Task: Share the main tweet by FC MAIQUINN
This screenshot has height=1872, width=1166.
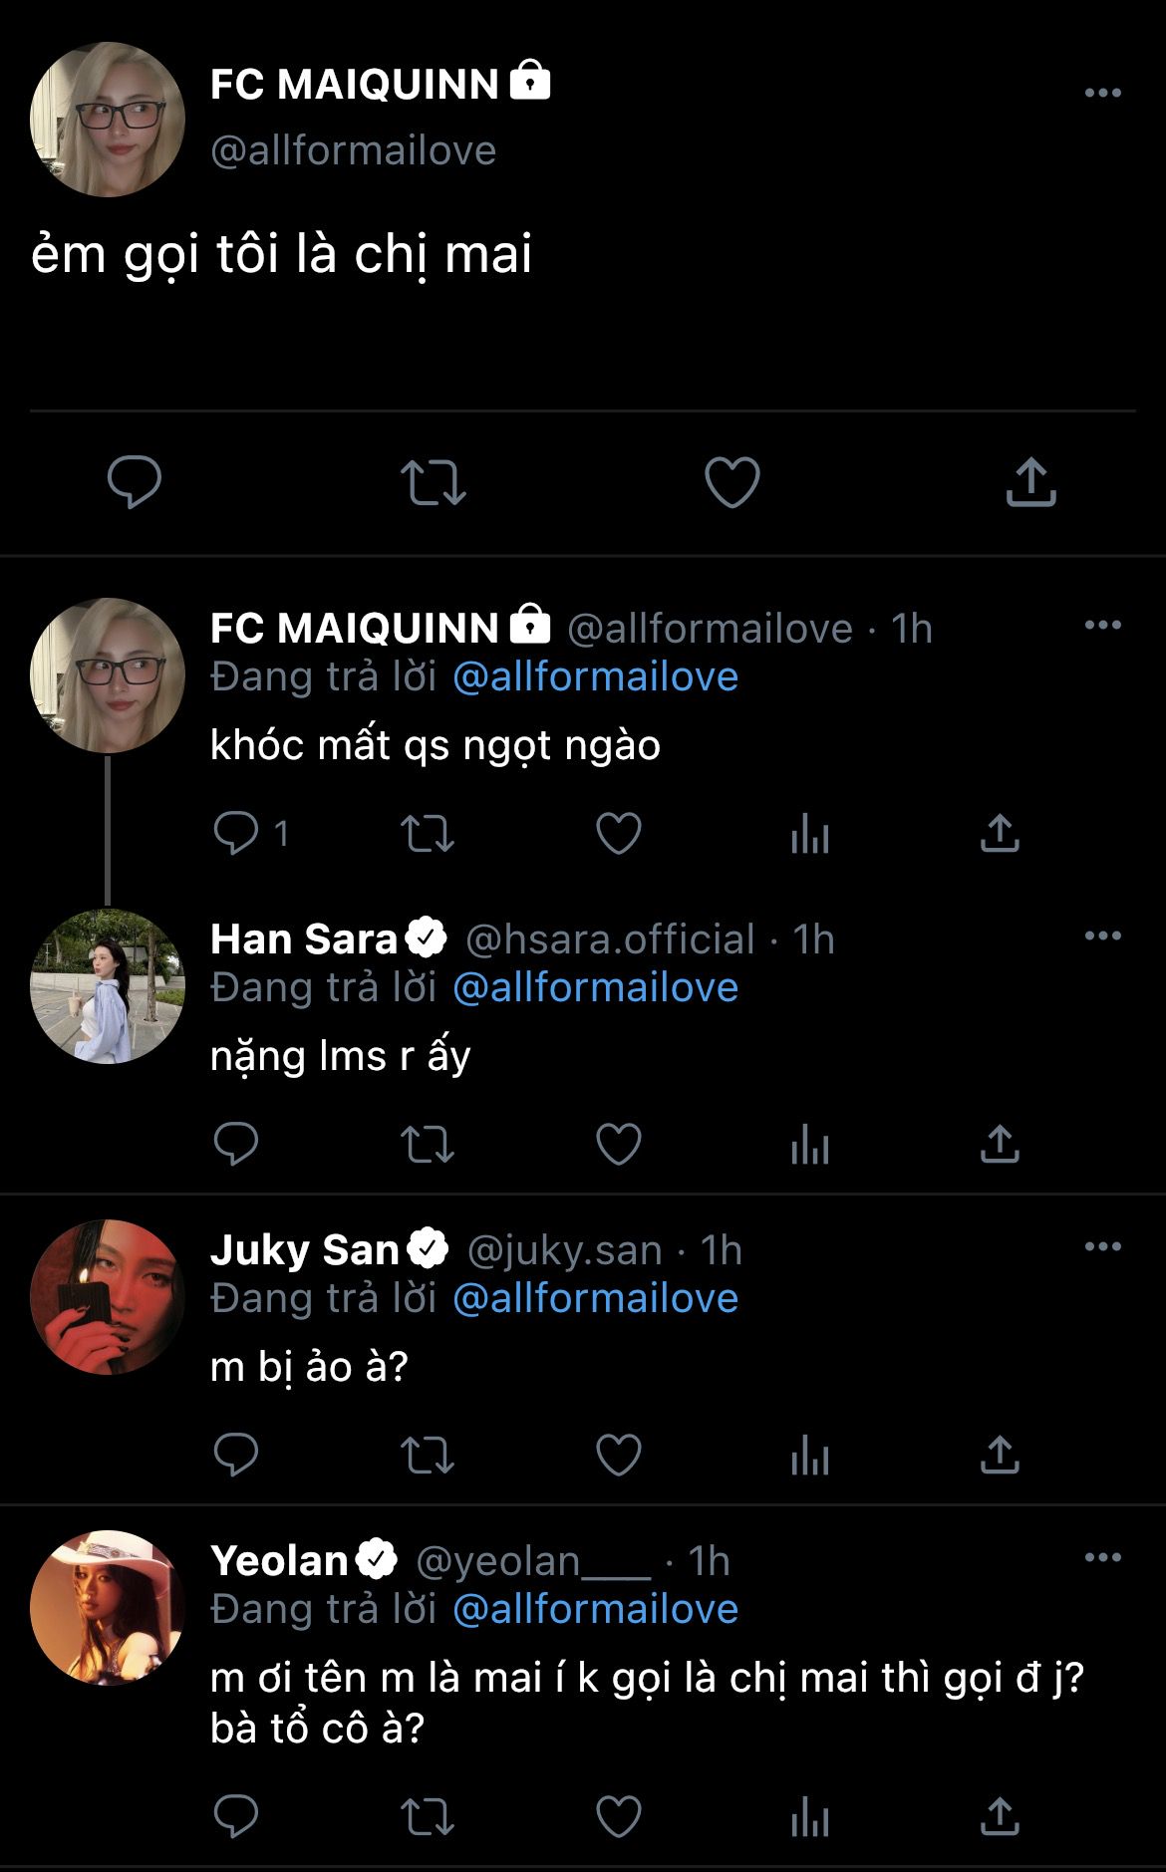Action: 1030,482
